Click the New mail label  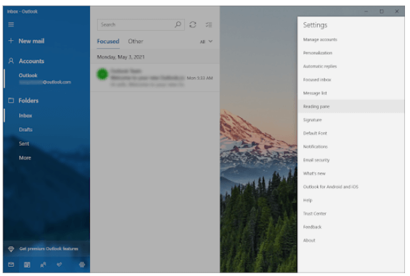tap(31, 41)
